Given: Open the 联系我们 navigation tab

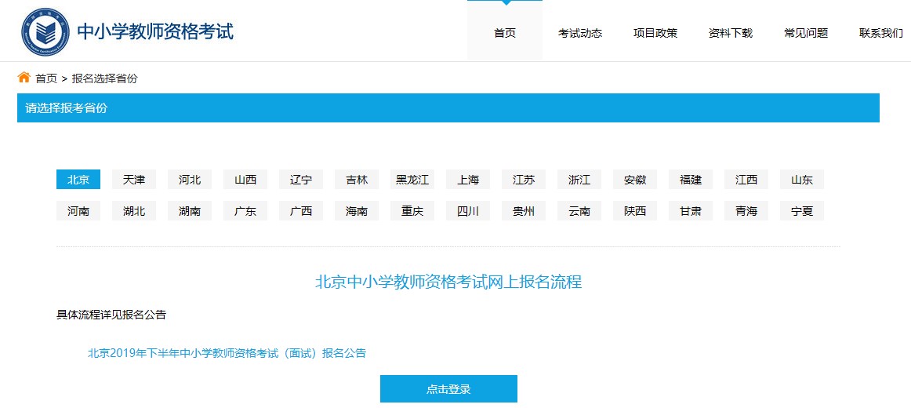Looking at the screenshot, I should click(881, 33).
